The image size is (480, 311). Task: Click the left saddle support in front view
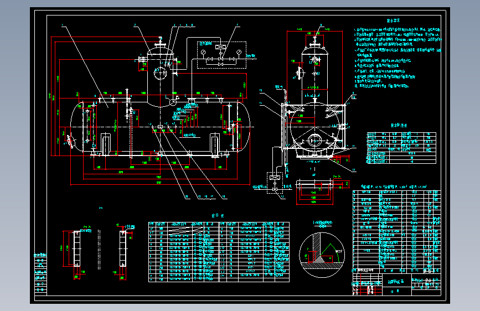[x=105, y=144]
